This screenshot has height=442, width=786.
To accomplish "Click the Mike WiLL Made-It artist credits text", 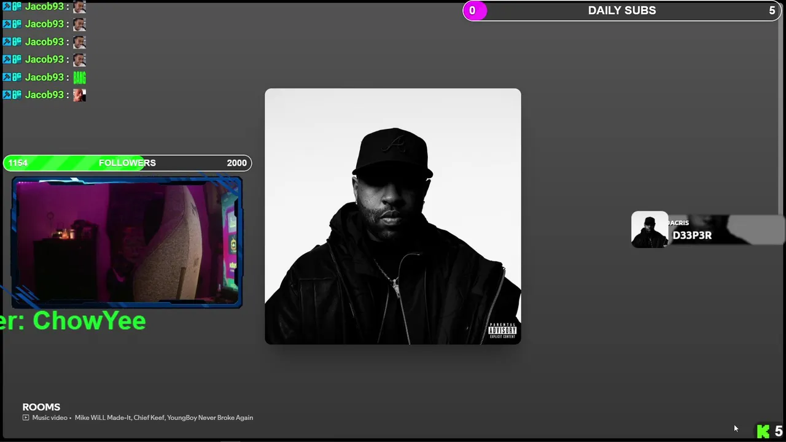I will coord(164,417).
